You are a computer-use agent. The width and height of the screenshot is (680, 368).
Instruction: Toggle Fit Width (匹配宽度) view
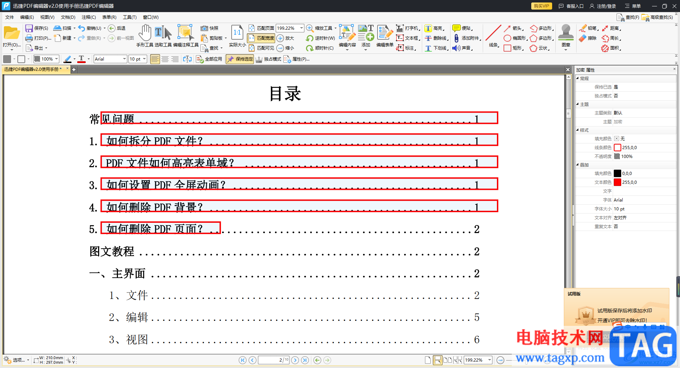coord(261,38)
